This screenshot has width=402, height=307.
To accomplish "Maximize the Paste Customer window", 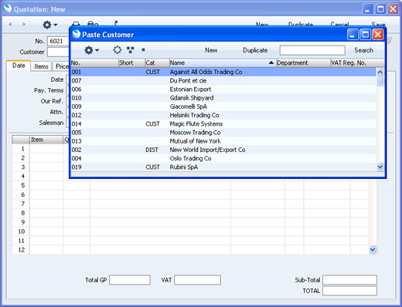I will (x=365, y=35).
